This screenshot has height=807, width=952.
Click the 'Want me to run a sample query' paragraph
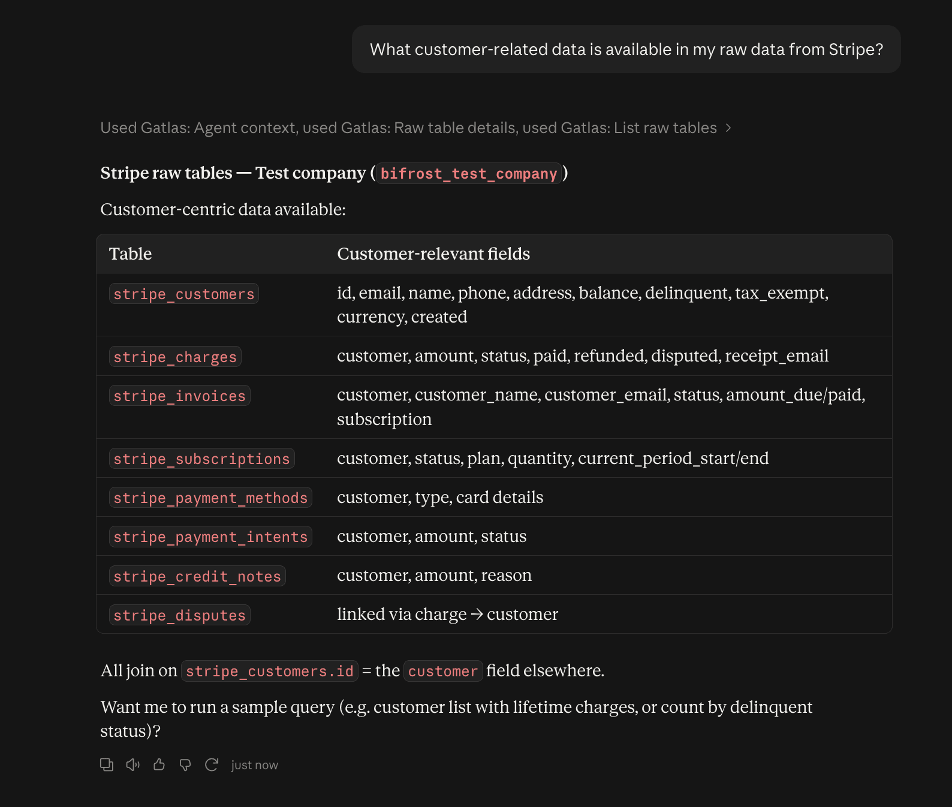456,719
